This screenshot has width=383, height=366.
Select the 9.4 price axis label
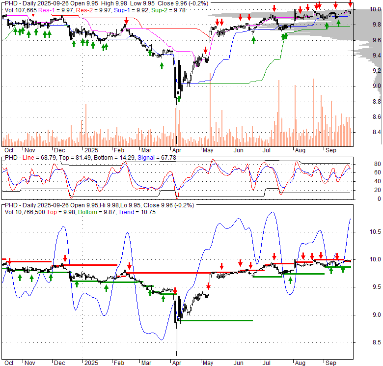pyautogui.click(x=377, y=56)
